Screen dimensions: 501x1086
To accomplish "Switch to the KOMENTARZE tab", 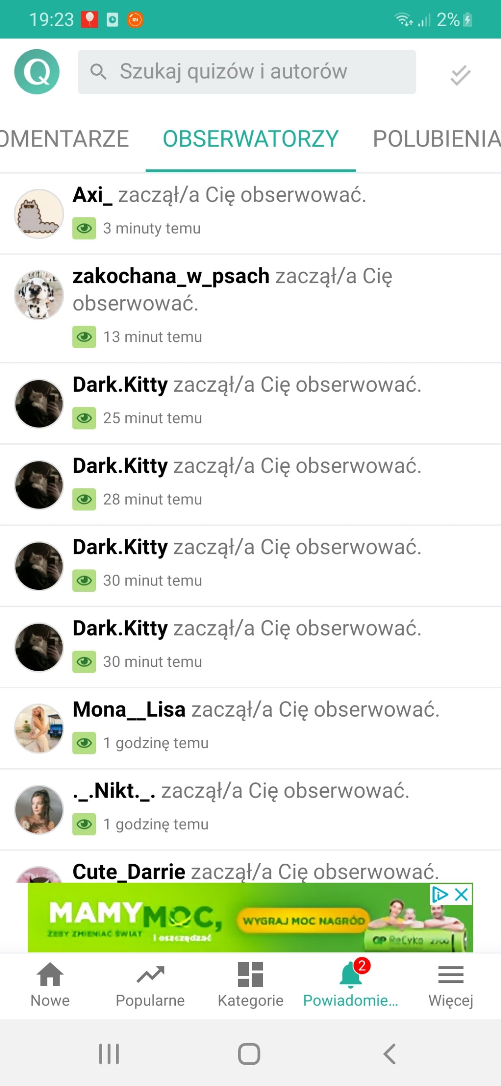I will tap(64, 139).
